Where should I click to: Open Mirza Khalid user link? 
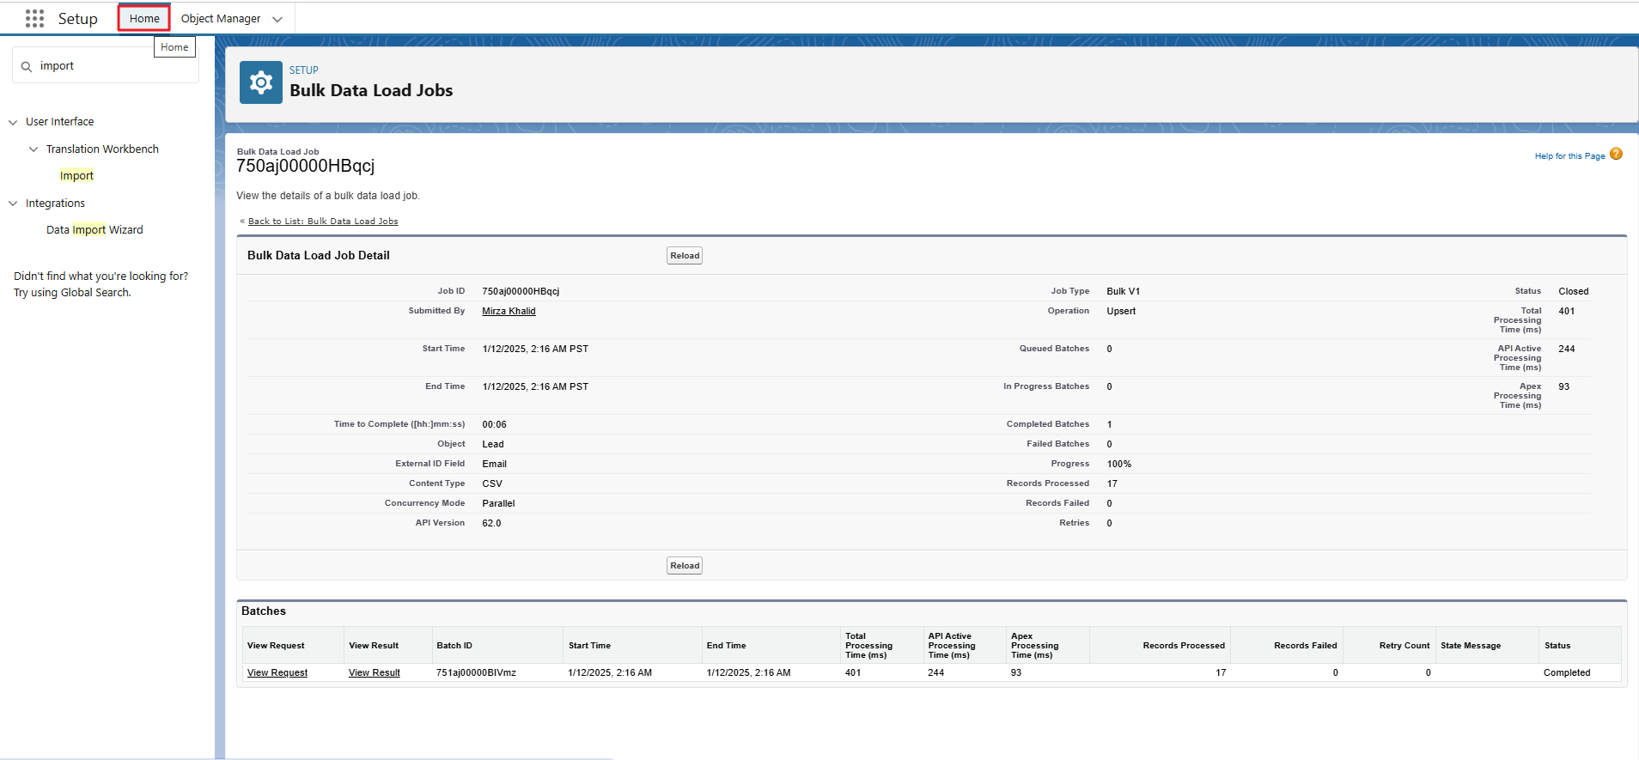[509, 312]
